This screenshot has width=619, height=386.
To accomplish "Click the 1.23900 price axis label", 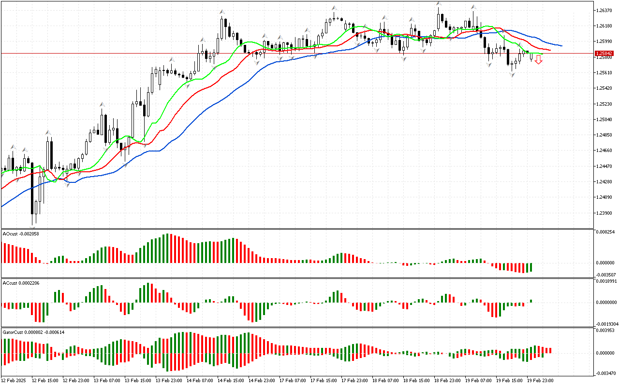I will coord(604,213).
